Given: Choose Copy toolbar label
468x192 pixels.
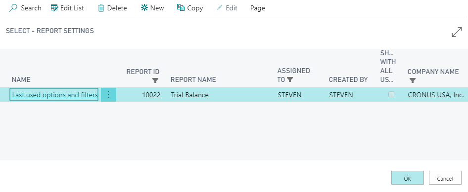Looking at the screenshot, I should tap(195, 8).
